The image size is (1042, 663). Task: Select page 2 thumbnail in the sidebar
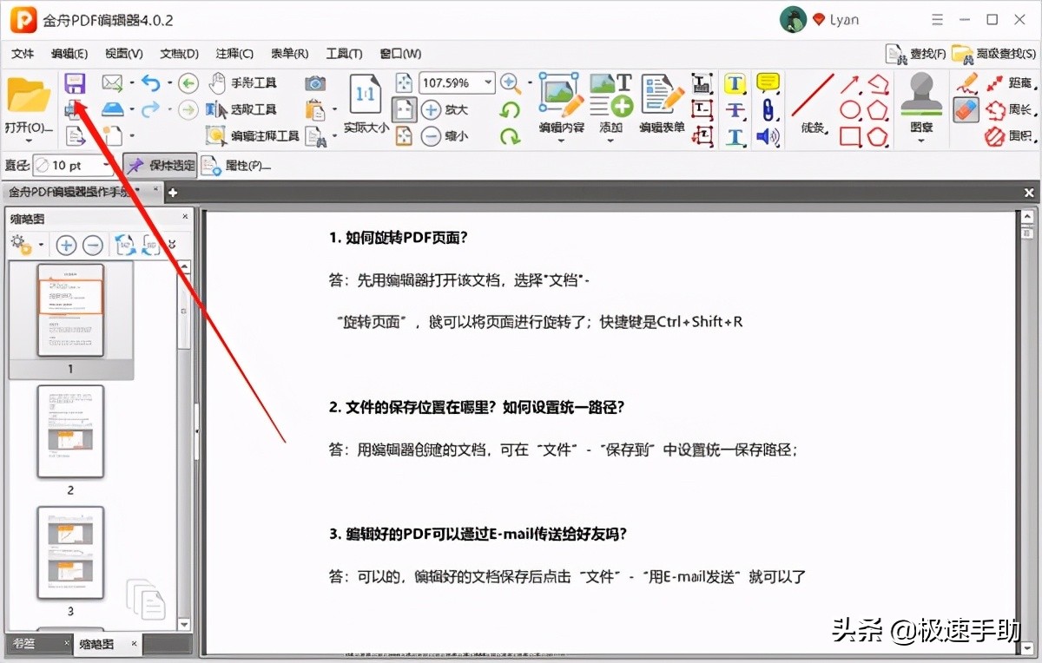[69, 431]
